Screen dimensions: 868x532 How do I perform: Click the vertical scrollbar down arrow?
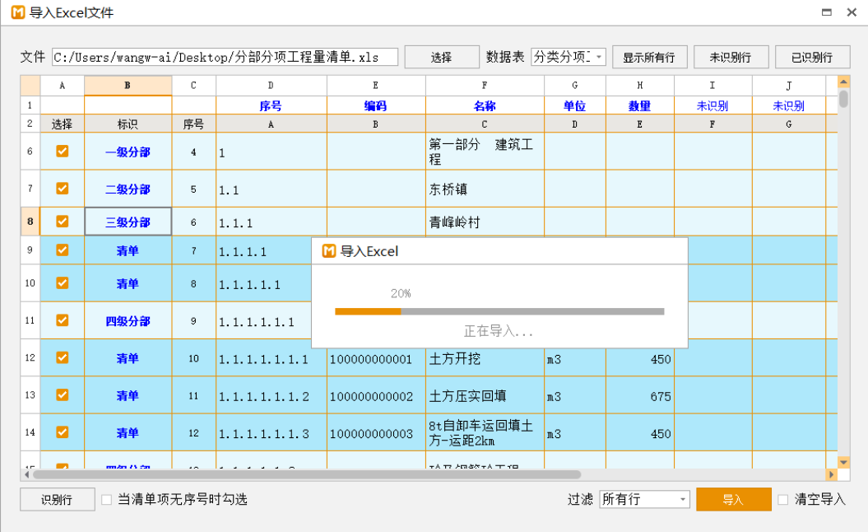[843, 462]
